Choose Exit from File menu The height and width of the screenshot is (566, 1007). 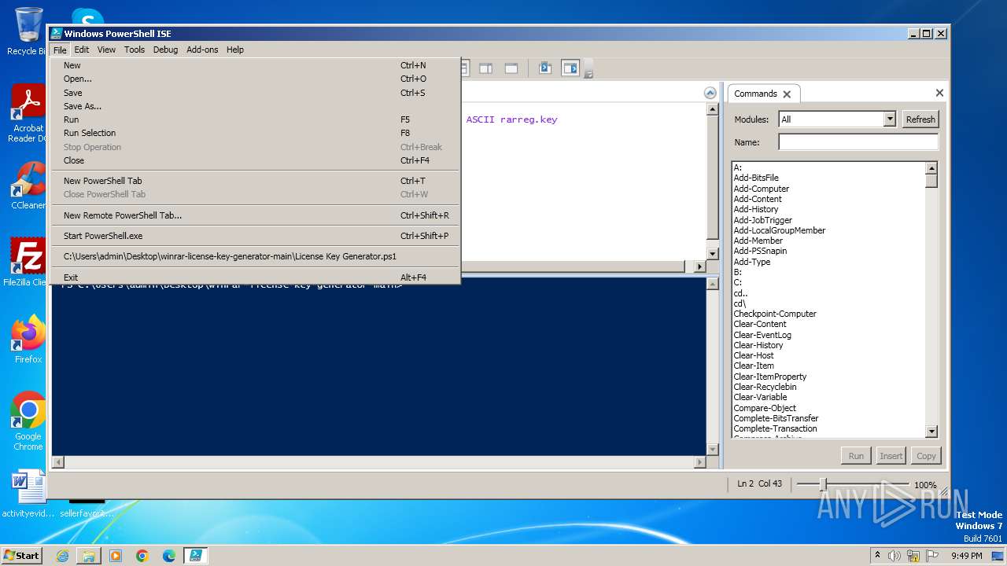(255, 277)
